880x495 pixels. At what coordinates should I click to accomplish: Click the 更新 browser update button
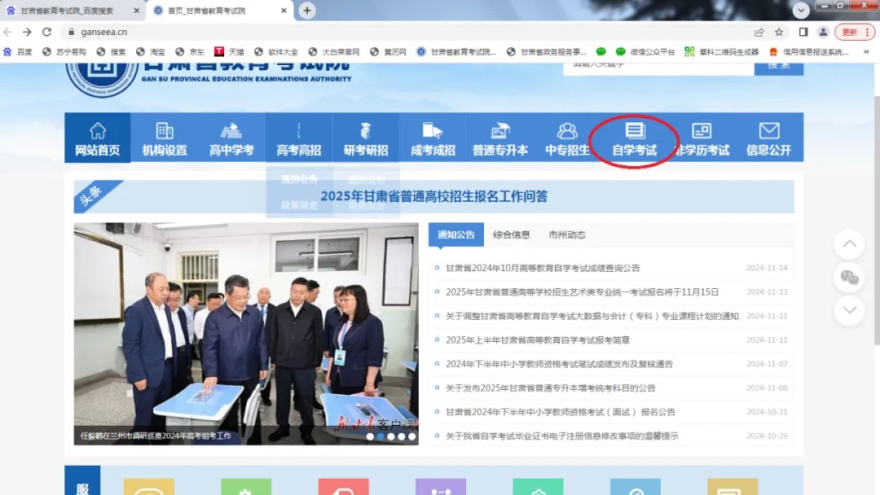[x=854, y=32]
